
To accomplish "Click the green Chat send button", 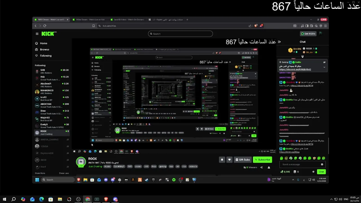I will (x=321, y=172).
